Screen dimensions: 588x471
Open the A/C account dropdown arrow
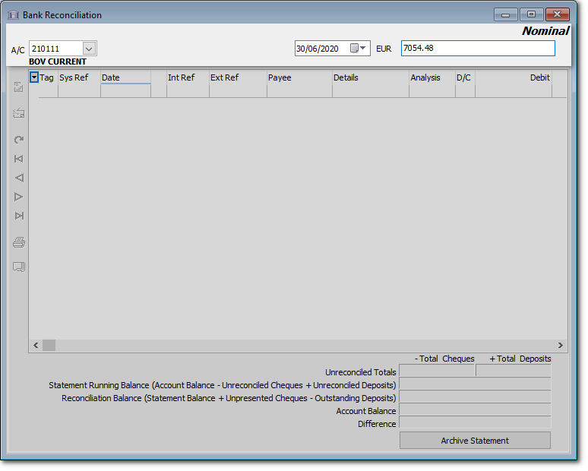pyautogui.click(x=89, y=49)
